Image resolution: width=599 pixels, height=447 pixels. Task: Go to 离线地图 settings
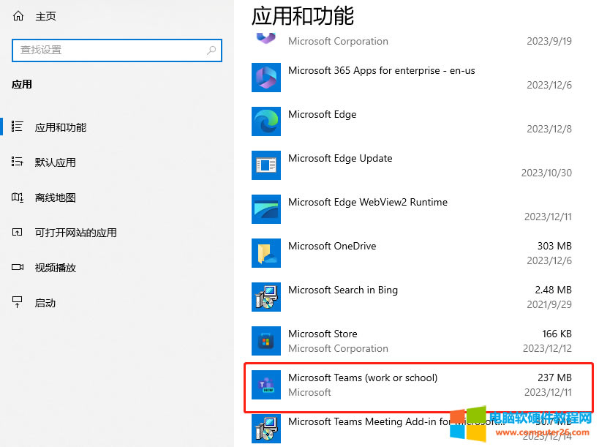tap(55, 198)
